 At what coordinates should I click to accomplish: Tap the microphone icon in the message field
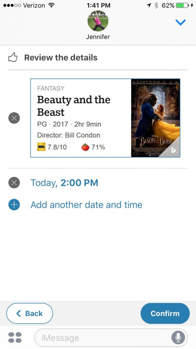click(x=178, y=338)
